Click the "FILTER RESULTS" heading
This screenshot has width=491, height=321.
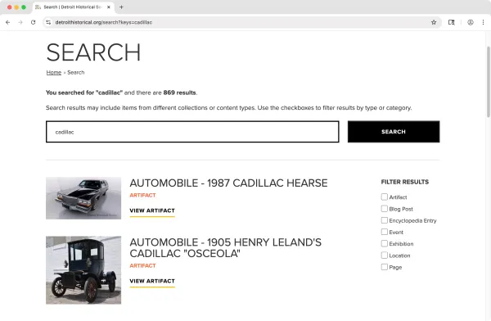405,182
